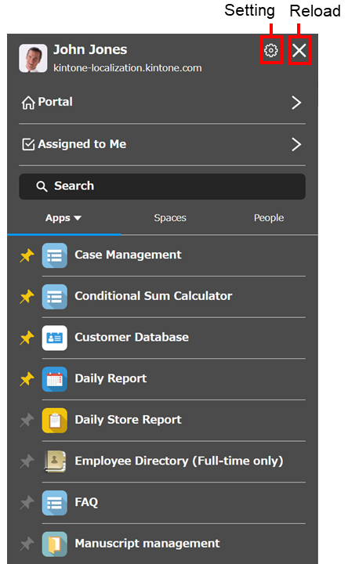Unpin the Conditional Sum Calculator app

coord(27,297)
